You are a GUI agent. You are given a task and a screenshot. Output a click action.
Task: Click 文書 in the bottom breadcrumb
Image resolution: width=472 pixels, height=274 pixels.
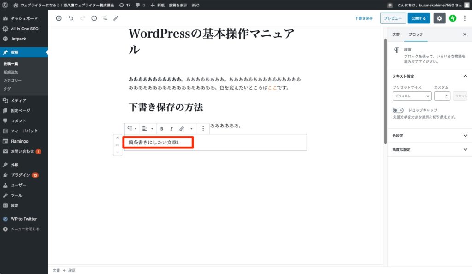56,270
